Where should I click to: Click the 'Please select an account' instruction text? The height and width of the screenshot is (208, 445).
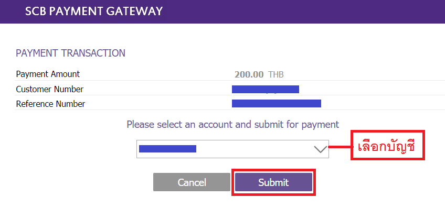tap(232, 124)
